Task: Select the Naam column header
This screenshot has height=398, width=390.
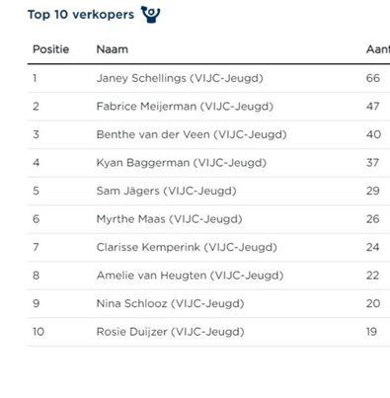Action: [113, 49]
